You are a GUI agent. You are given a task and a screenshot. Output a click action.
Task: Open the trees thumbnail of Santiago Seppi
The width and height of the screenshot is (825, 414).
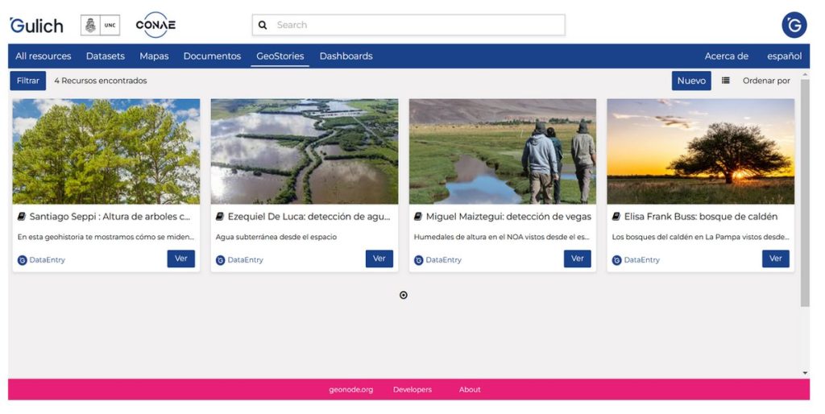coord(106,151)
